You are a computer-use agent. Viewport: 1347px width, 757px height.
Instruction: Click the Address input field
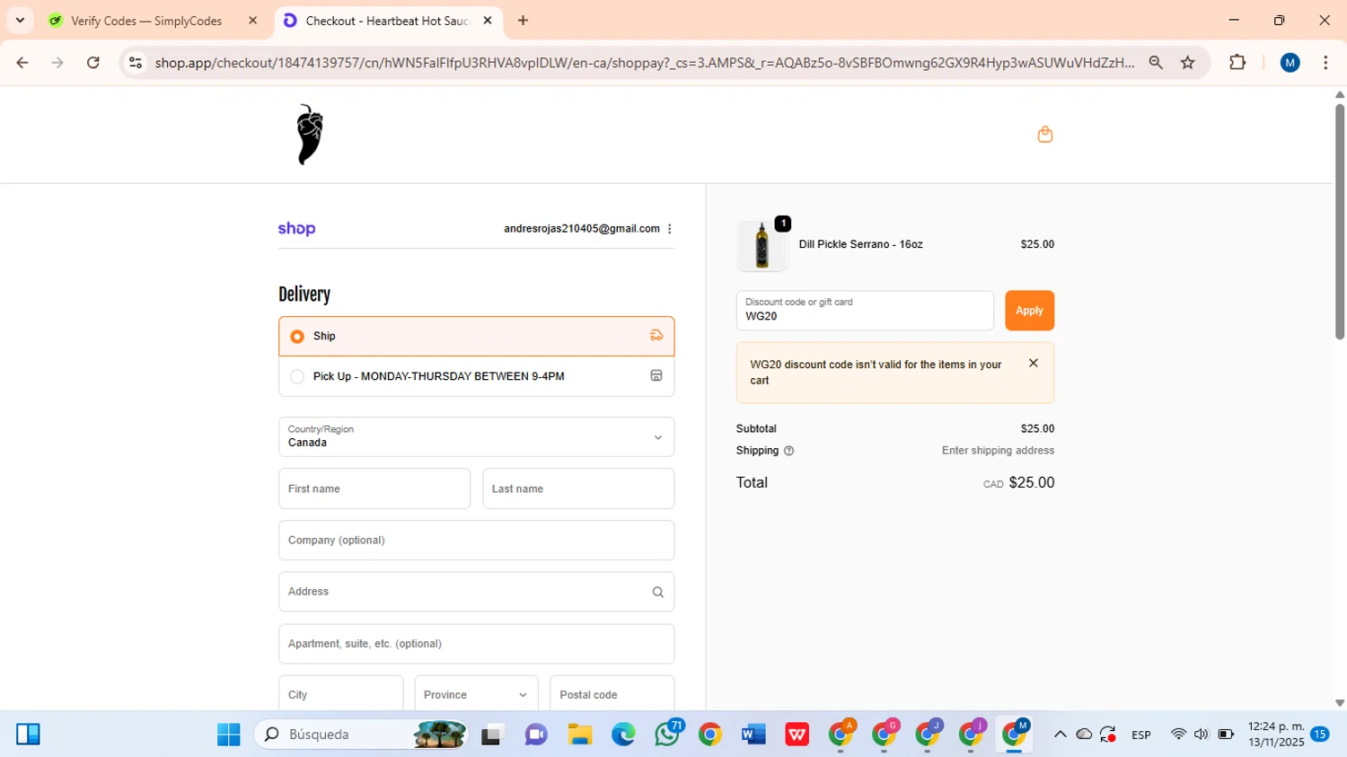(476, 592)
